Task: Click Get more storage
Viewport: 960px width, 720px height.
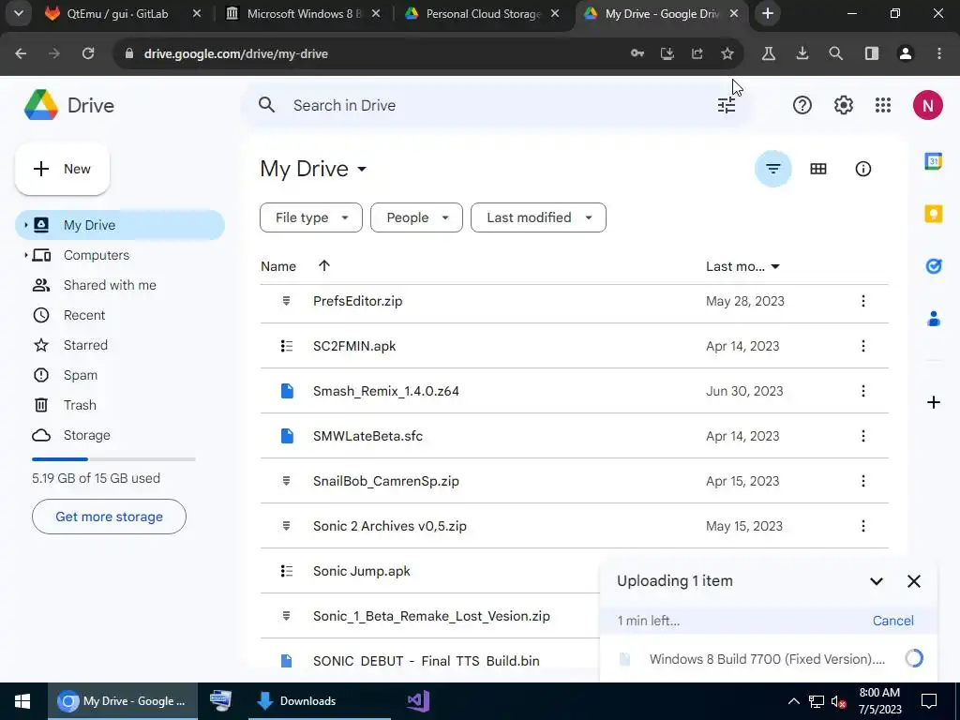Action: pyautogui.click(x=109, y=517)
